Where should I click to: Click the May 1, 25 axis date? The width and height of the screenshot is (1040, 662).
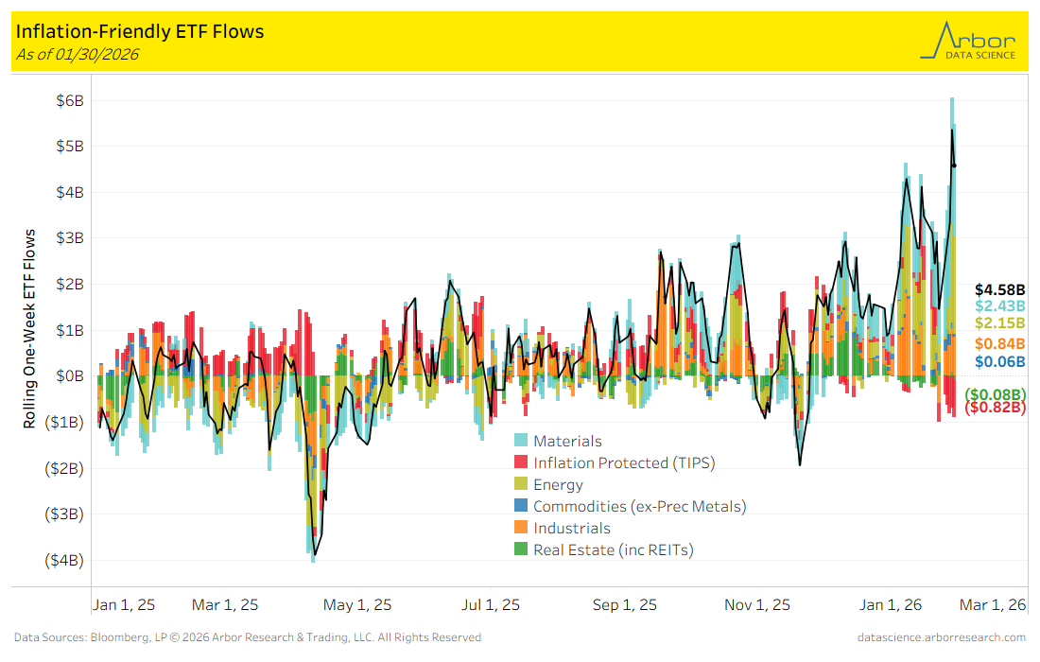tap(358, 605)
